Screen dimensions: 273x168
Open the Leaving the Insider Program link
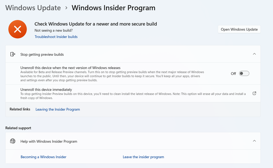(57, 109)
